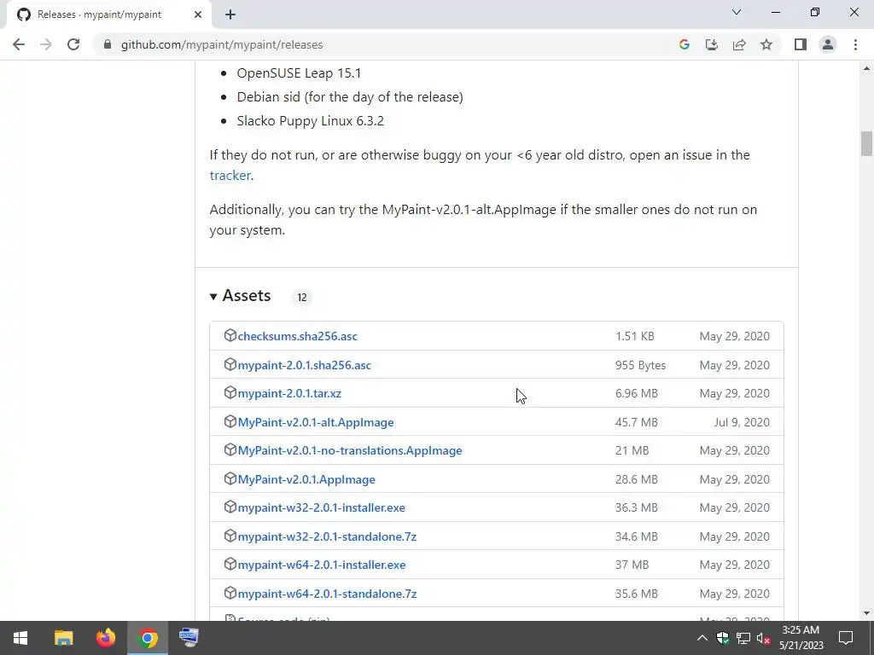Click the package icon beside mypaint-2.0.1.tar.xz
The height and width of the screenshot is (655, 874).
click(x=230, y=392)
